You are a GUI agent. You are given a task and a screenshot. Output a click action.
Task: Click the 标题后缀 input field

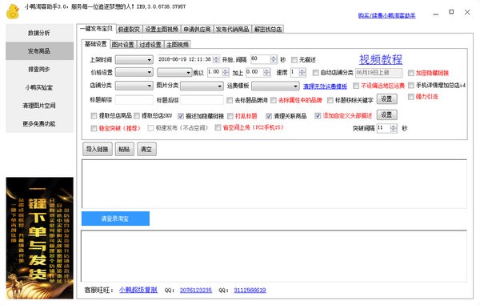(x=202, y=100)
